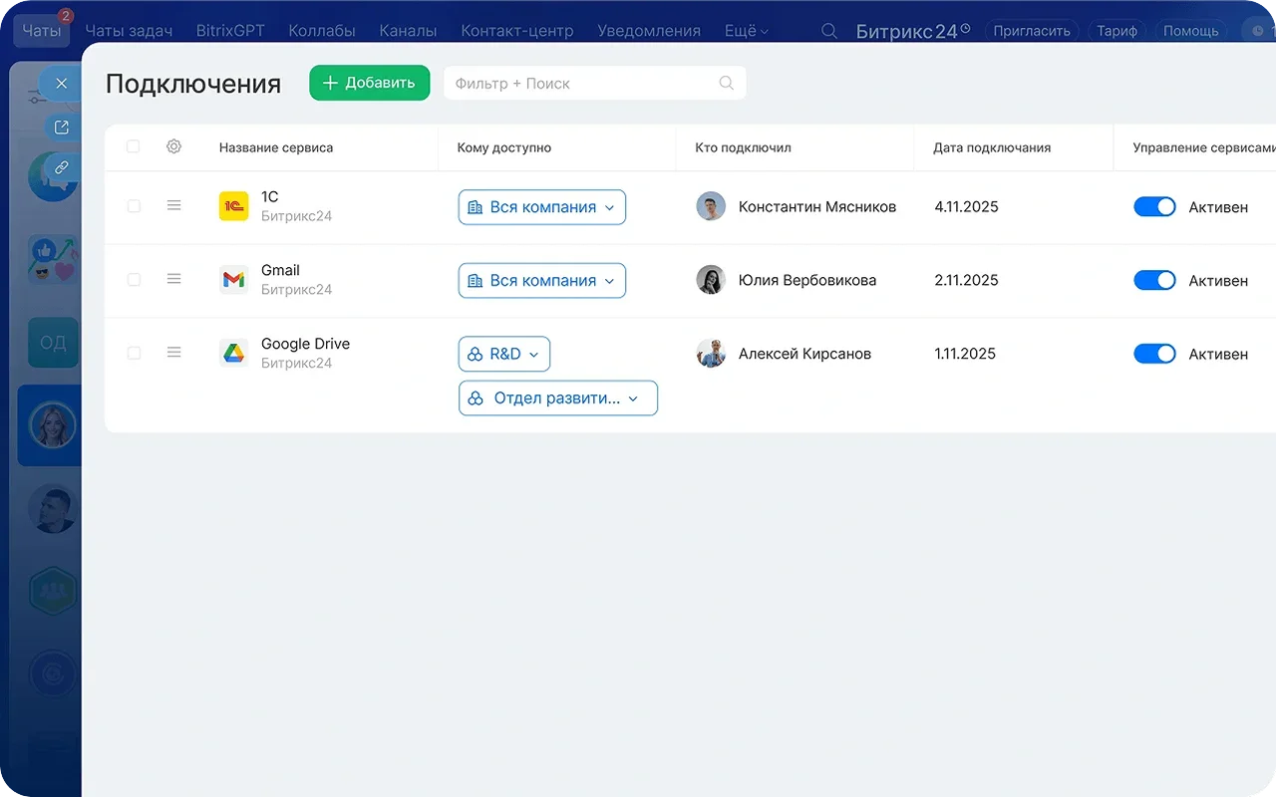Close the Подключения side panel
The height and width of the screenshot is (797, 1276).
tap(61, 84)
